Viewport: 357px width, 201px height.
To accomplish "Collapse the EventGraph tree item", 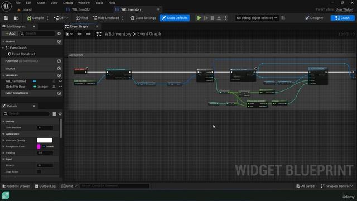I will [x=3, y=48].
